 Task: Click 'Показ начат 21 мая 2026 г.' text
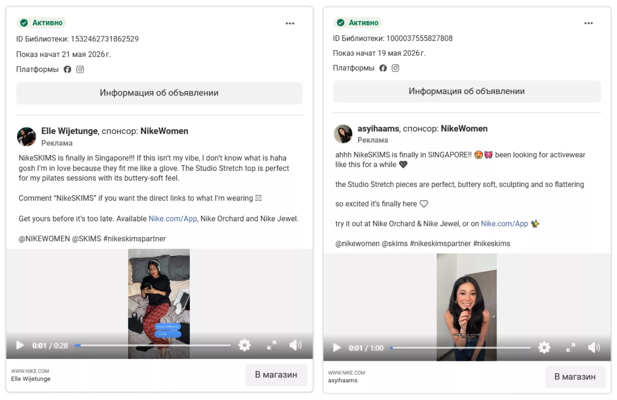[x=63, y=54]
